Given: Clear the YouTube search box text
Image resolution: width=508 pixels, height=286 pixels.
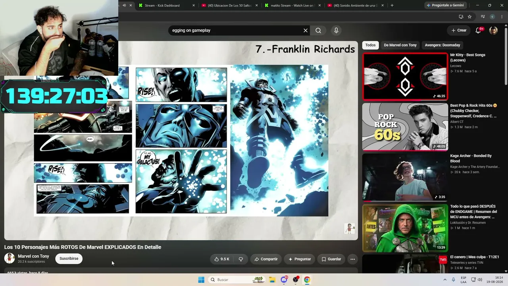Looking at the screenshot, I should (x=306, y=31).
